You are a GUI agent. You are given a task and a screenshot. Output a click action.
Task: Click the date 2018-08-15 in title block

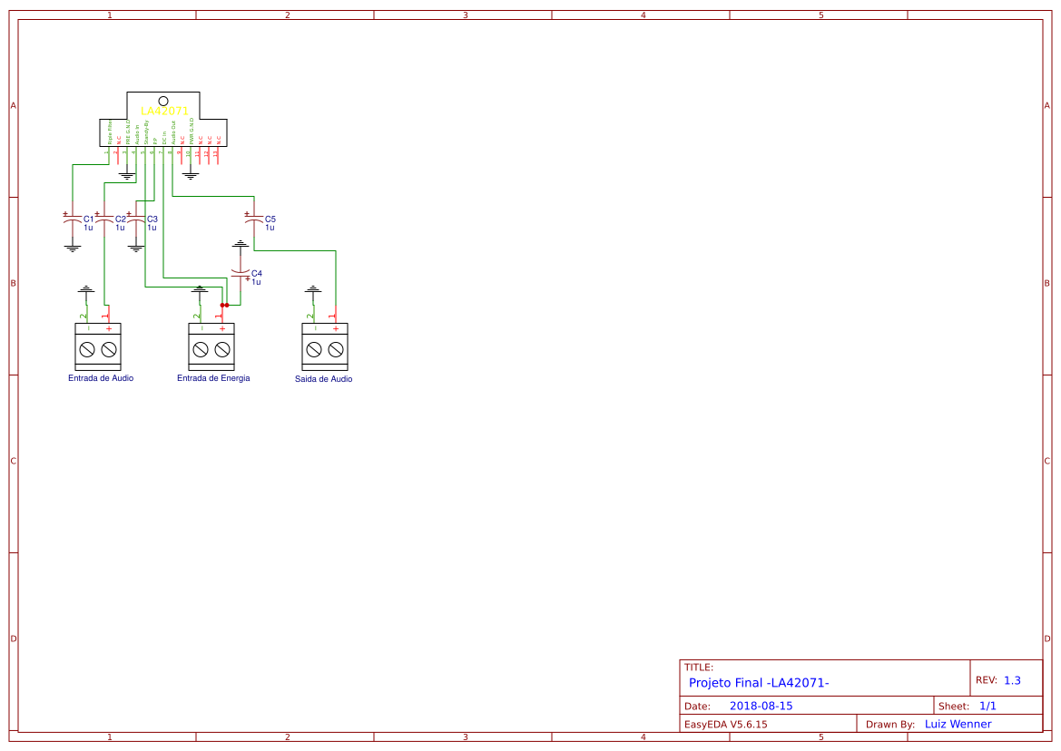[x=762, y=705]
